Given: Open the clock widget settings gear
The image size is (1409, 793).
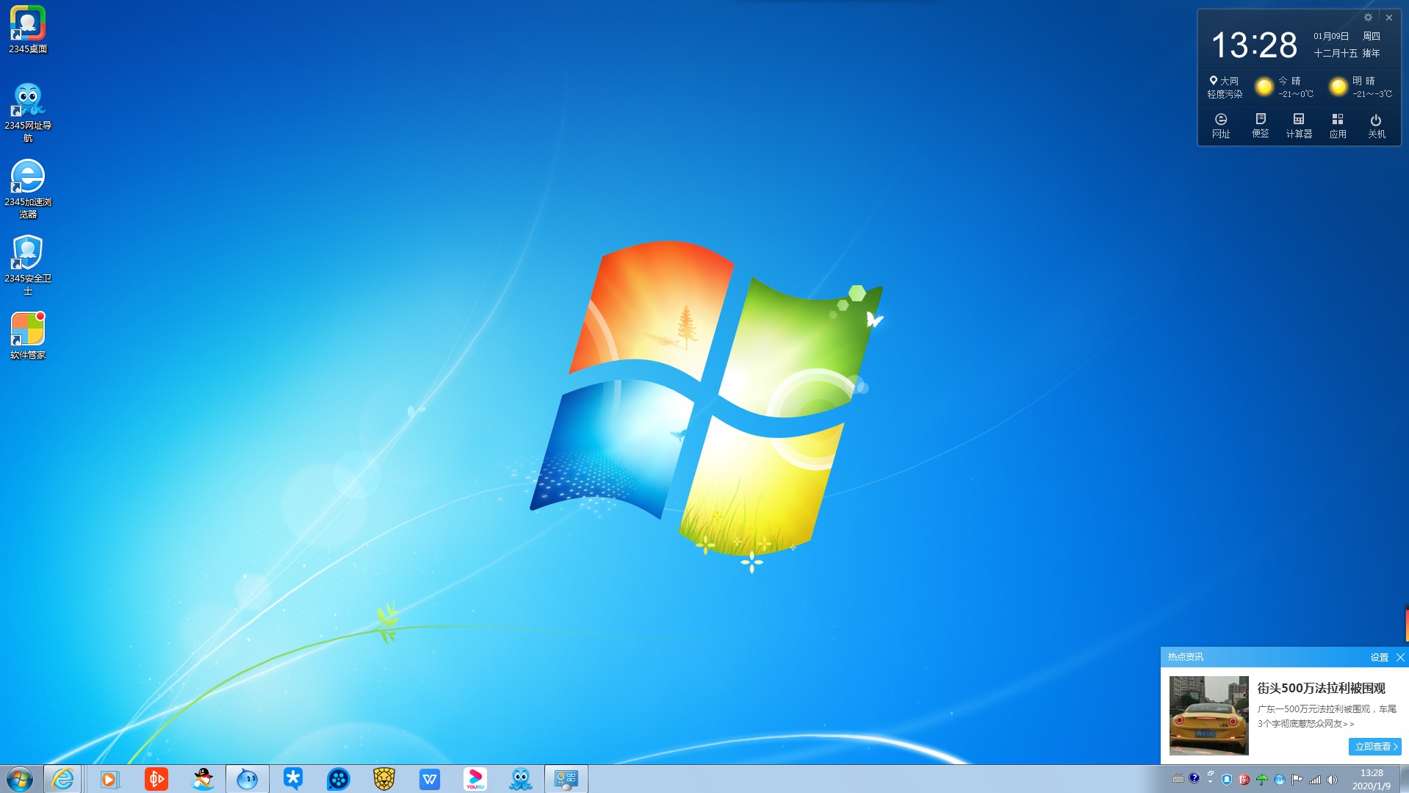Looking at the screenshot, I should pos(1368,18).
